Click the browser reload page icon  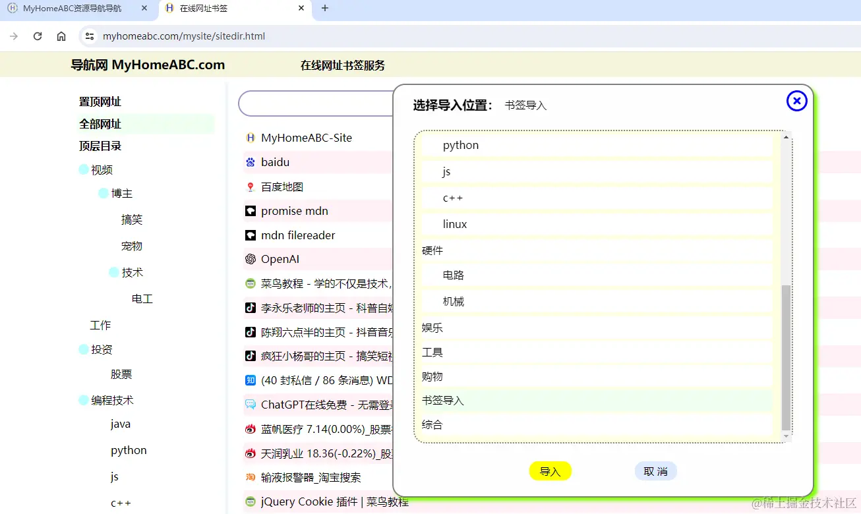tap(38, 36)
